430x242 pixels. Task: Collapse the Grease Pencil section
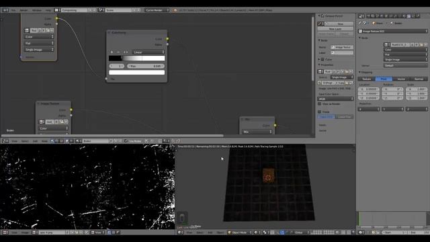tap(319, 16)
